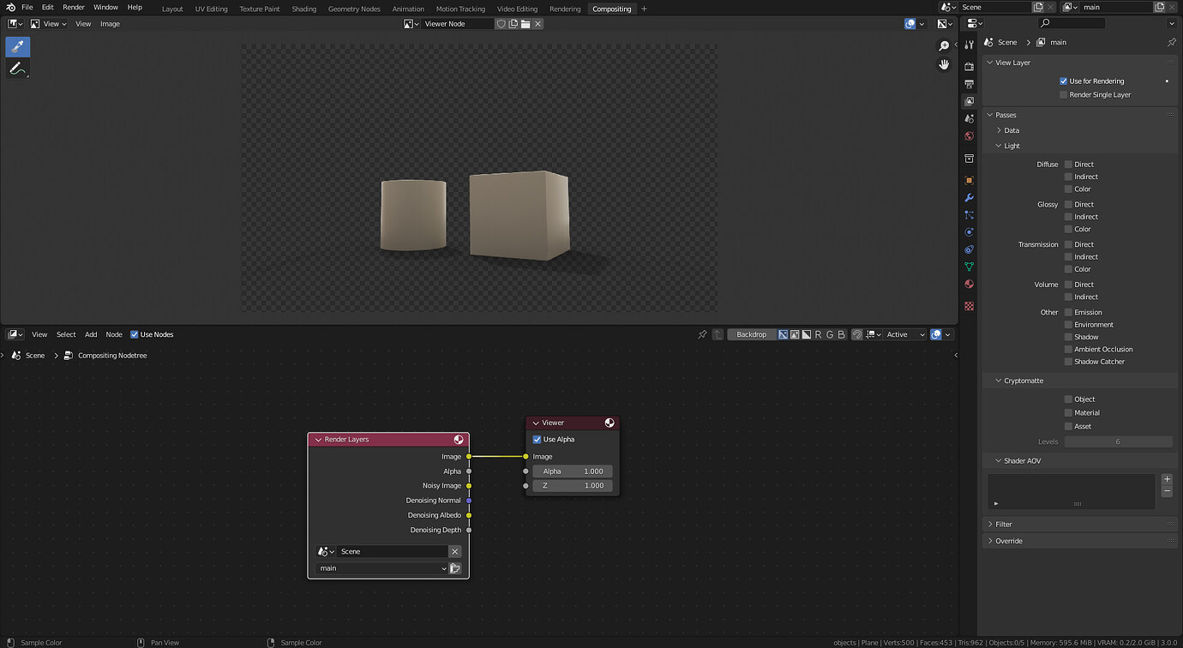Pin the node editor with the pin icon
Screen dimensions: 1183x648
coord(702,334)
